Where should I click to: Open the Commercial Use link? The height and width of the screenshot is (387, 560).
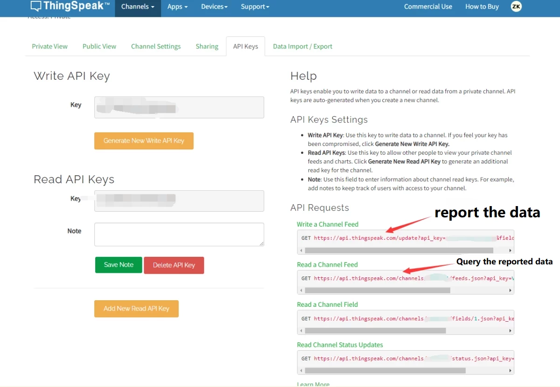tap(428, 7)
